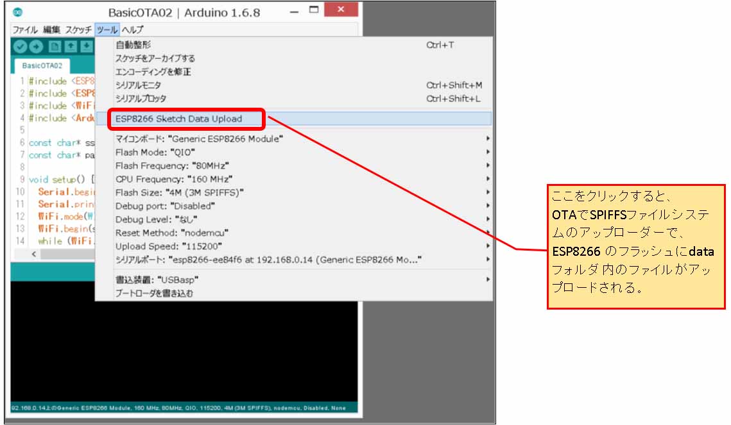Click the Save sketch (down arrow) icon
731x425 pixels.
[x=86, y=47]
